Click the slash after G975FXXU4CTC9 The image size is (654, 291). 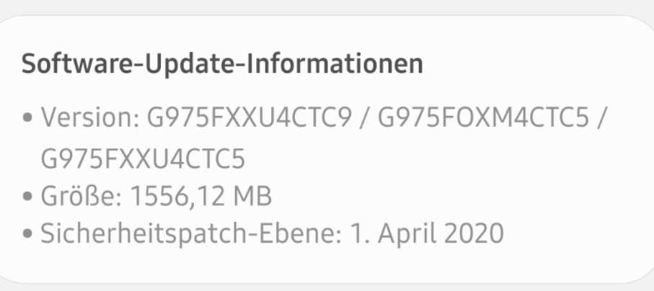pyautogui.click(x=365, y=117)
